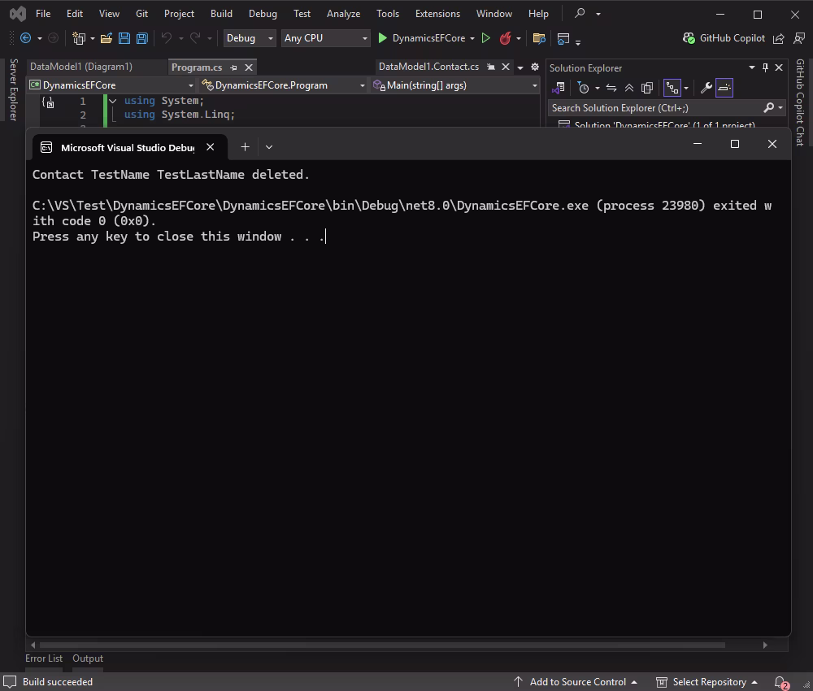This screenshot has height=691, width=813.
Task: Open DynamicsEFCore.Program type dropdown
Action: tap(284, 85)
